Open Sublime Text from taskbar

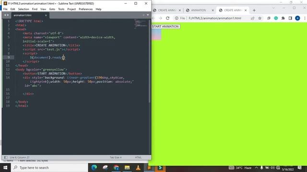point(149,168)
